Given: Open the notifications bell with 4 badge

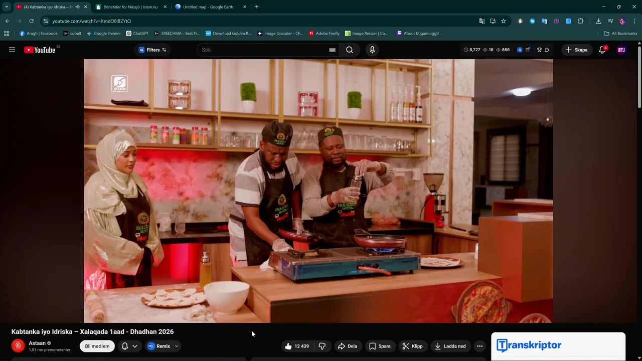Looking at the screenshot, I should tap(602, 50).
